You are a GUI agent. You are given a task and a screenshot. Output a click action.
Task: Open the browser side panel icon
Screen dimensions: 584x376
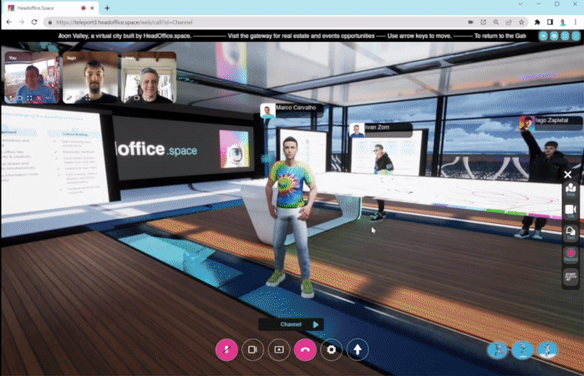550,23
